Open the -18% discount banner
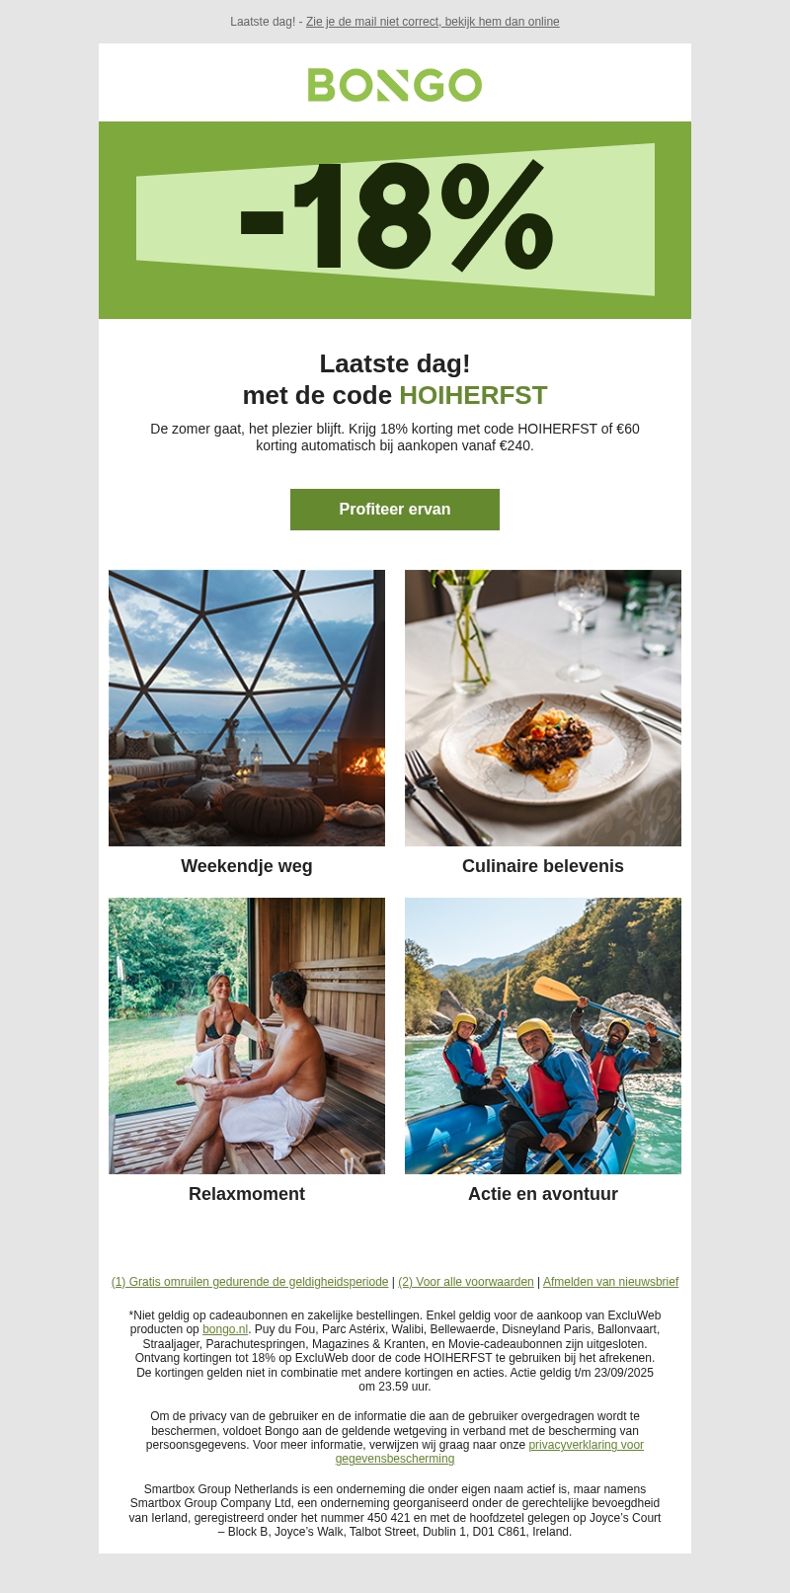The height and width of the screenshot is (1593, 790). coord(395,220)
